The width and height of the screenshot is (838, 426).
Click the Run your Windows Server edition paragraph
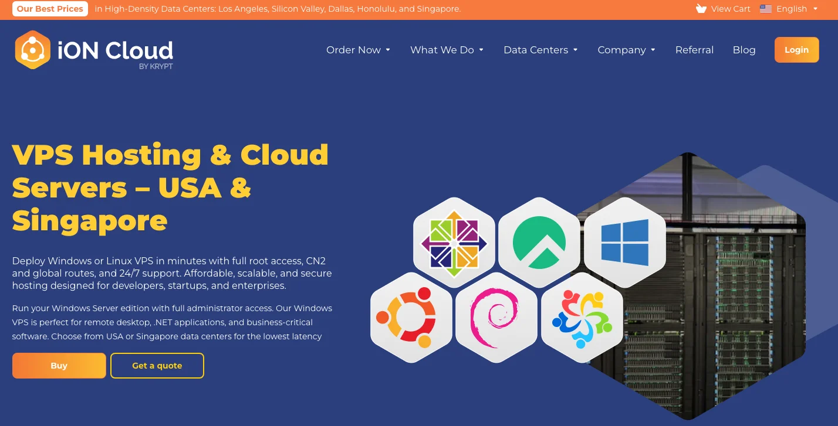pyautogui.click(x=172, y=322)
